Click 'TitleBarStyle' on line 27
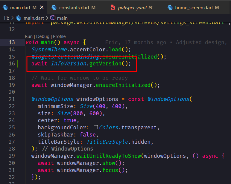231x184 pixels. click(x=107, y=142)
